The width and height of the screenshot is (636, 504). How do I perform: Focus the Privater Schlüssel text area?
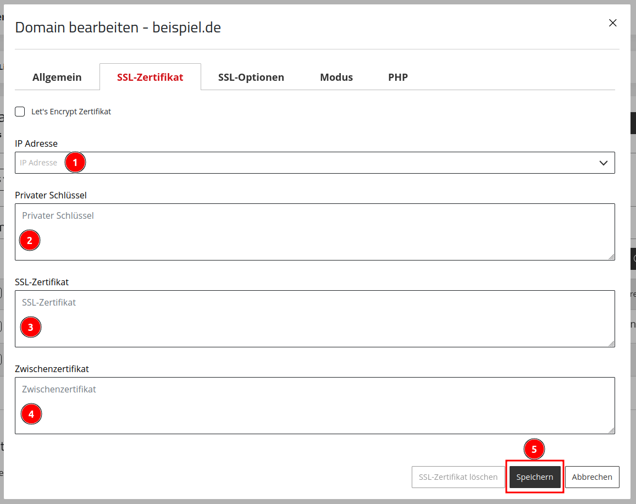(315, 232)
